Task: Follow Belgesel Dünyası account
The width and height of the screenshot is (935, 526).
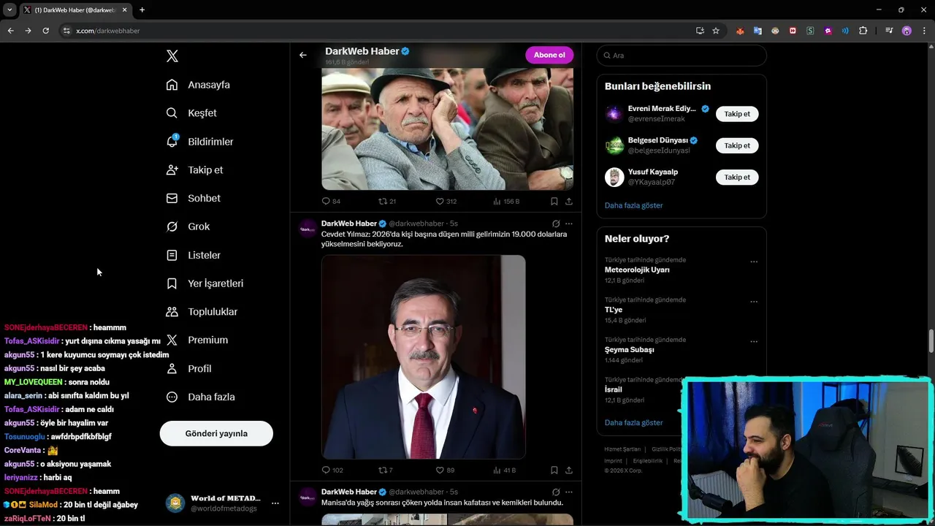Action: [x=737, y=145]
